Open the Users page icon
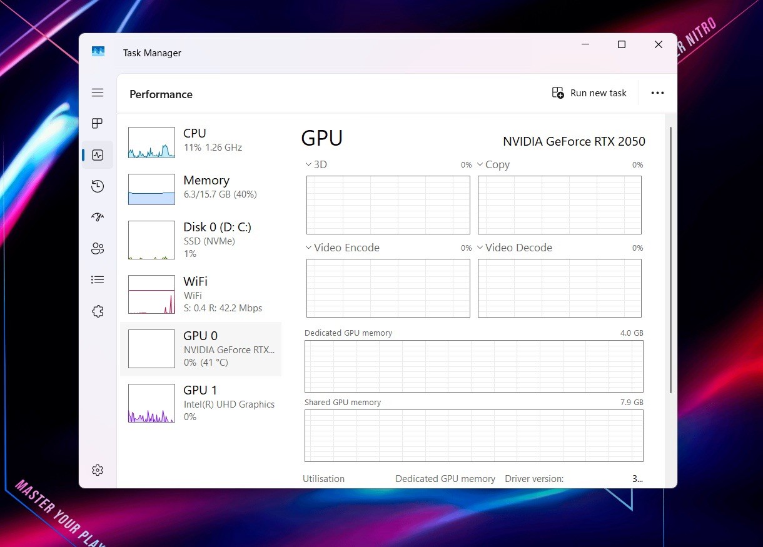The height and width of the screenshot is (547, 763). coord(98,249)
